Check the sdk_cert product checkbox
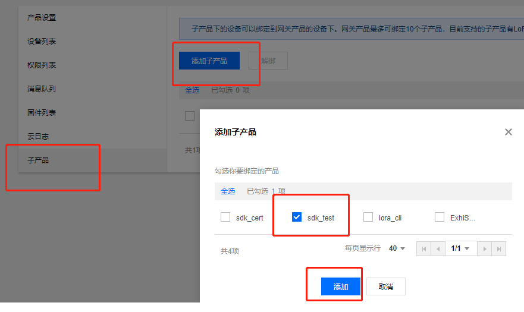524x312 pixels. [225, 217]
